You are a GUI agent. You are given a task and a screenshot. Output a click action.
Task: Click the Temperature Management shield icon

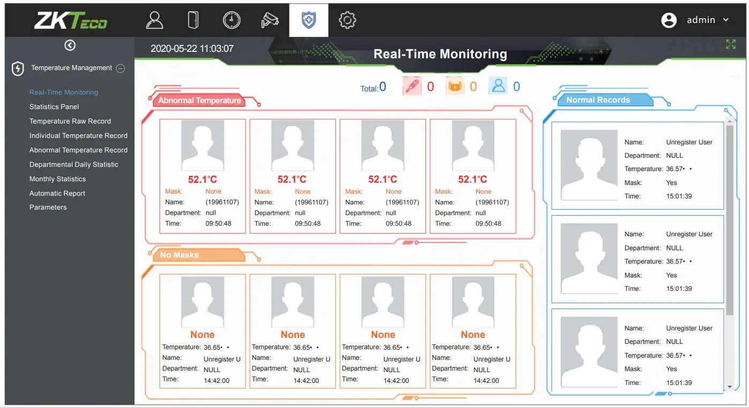[18, 68]
